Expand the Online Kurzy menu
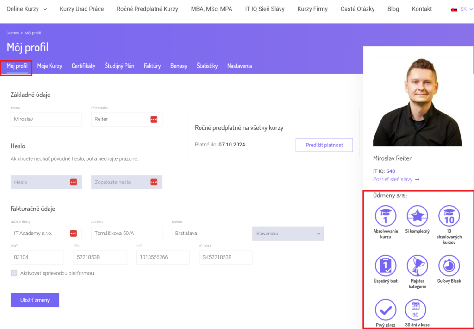This screenshot has height=329, width=474. pos(27,9)
